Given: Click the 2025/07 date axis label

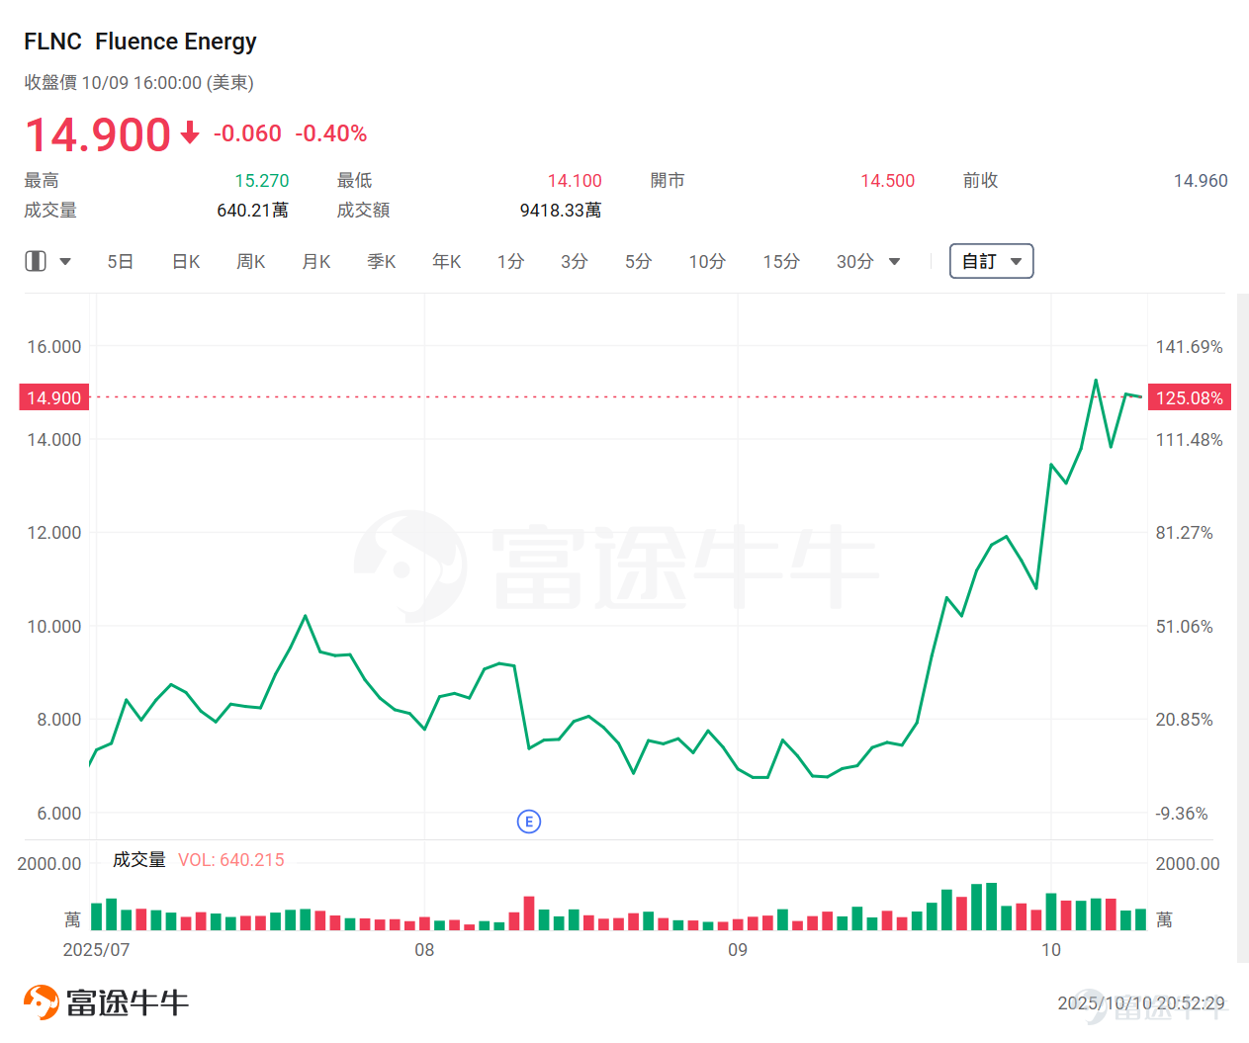Looking at the screenshot, I should point(96,950).
